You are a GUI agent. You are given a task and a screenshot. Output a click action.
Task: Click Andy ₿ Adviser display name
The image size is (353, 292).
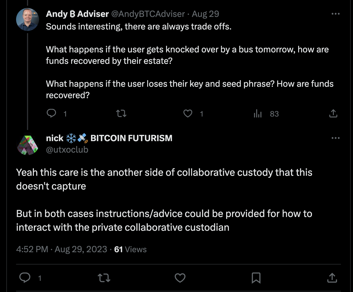click(77, 14)
